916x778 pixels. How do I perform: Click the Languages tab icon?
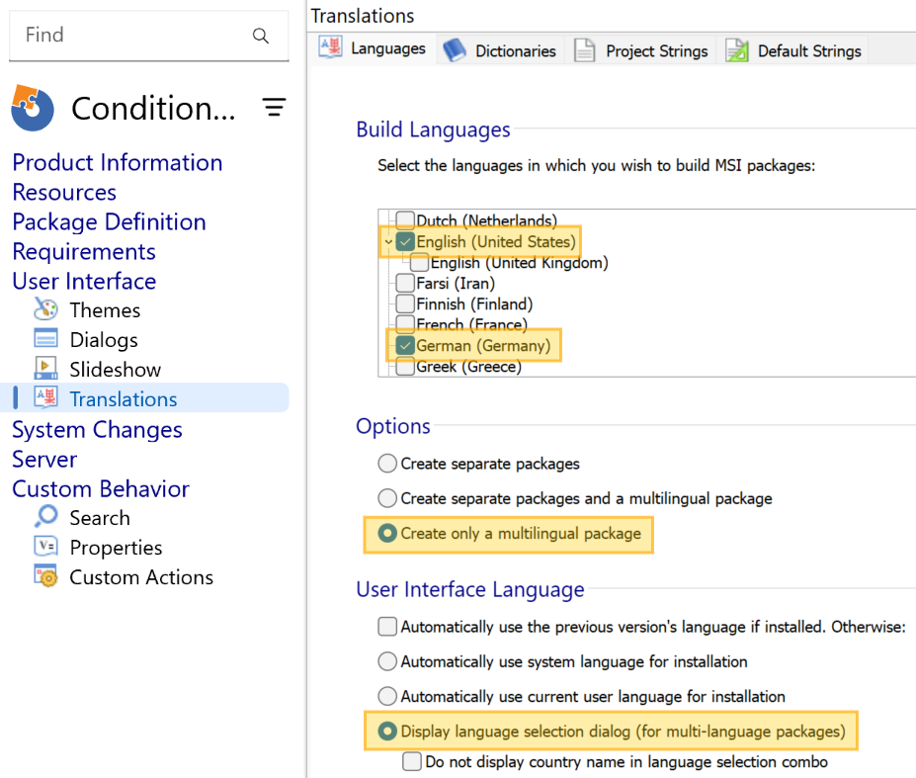pyautogui.click(x=331, y=47)
